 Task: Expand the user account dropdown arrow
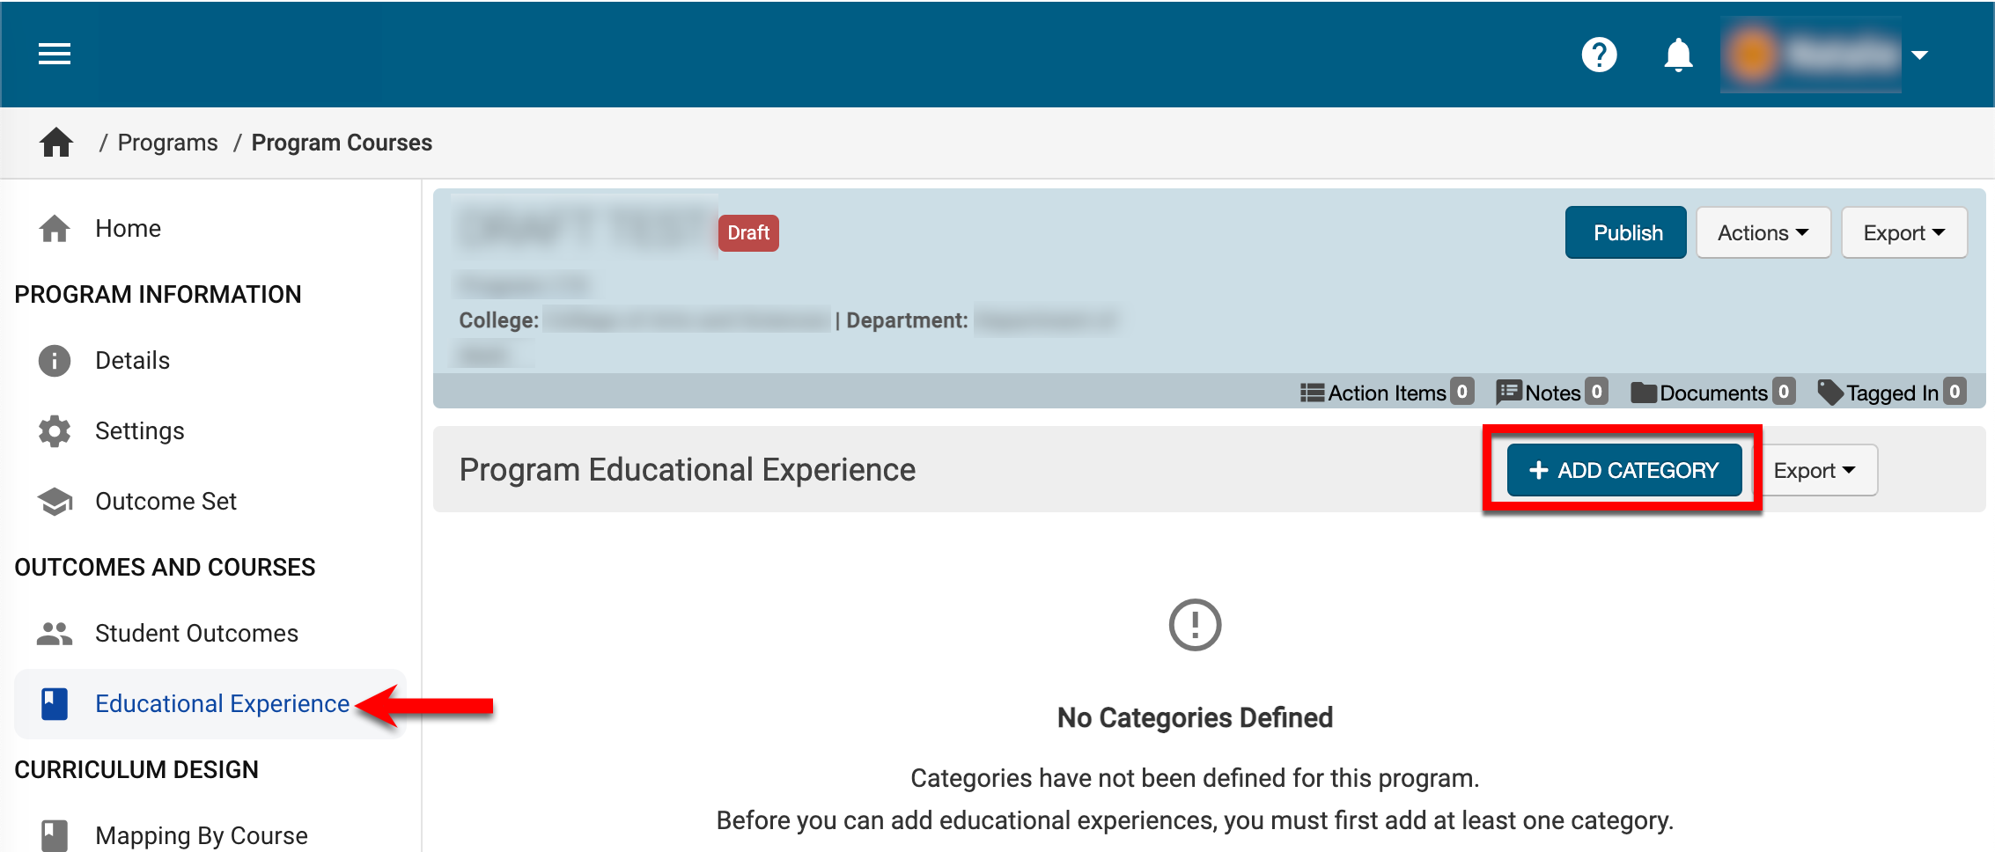pyautogui.click(x=1920, y=55)
